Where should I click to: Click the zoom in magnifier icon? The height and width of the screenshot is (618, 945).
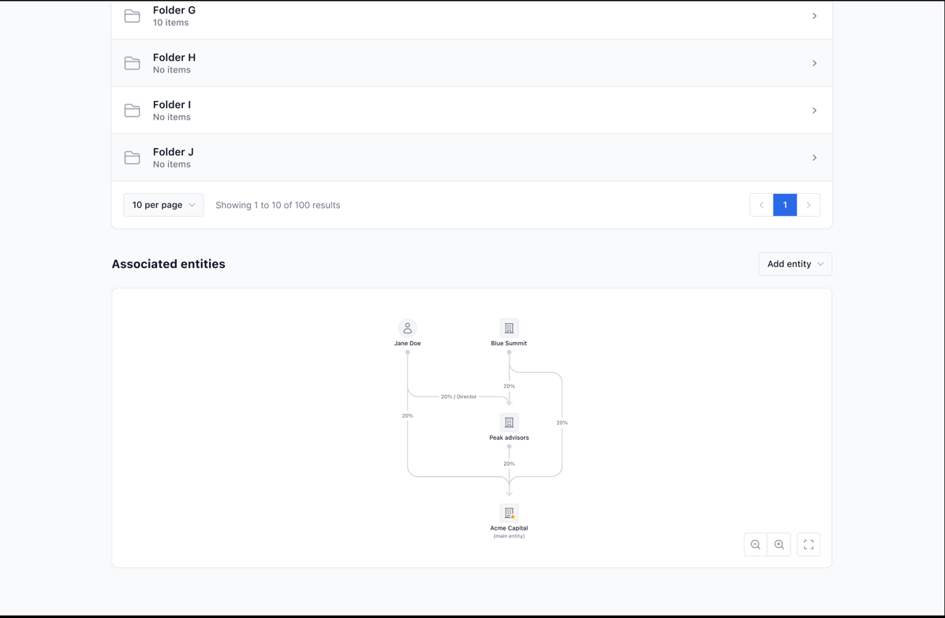point(779,545)
